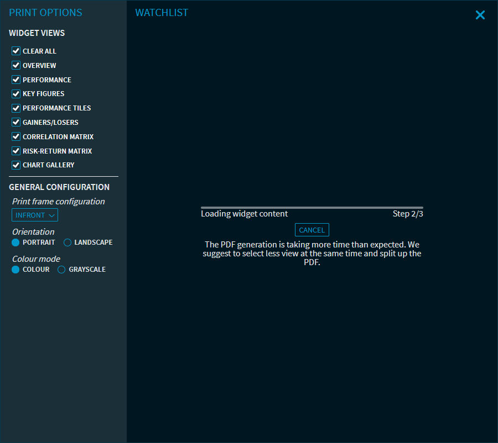Uncheck Key Figures checkbox
This screenshot has height=443, width=498.
tap(16, 94)
